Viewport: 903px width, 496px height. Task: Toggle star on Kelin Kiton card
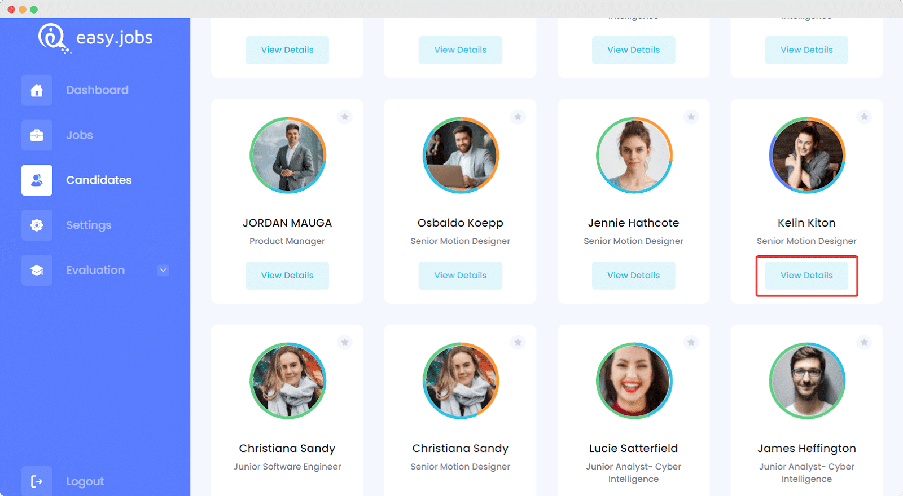864,117
